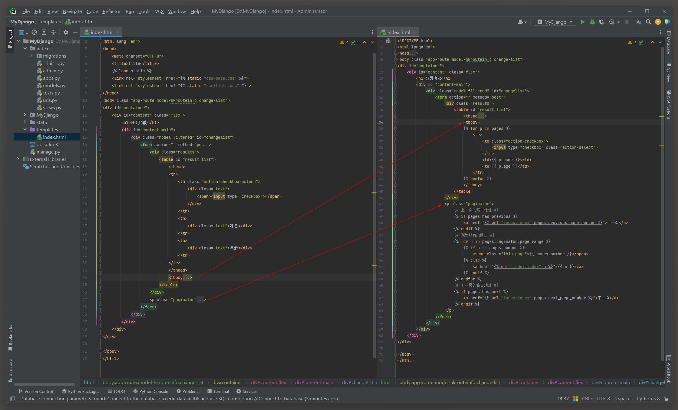678x410 pixels.
Task: Expand the migrations folder
Action: click(32, 56)
